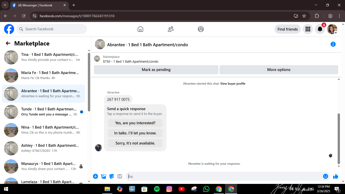Open the notifications bell
Screen dimensions: 345x194
pyautogui.click(x=320, y=29)
